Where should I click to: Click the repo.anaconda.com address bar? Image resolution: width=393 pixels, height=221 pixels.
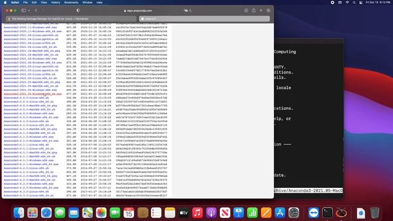click(138, 11)
